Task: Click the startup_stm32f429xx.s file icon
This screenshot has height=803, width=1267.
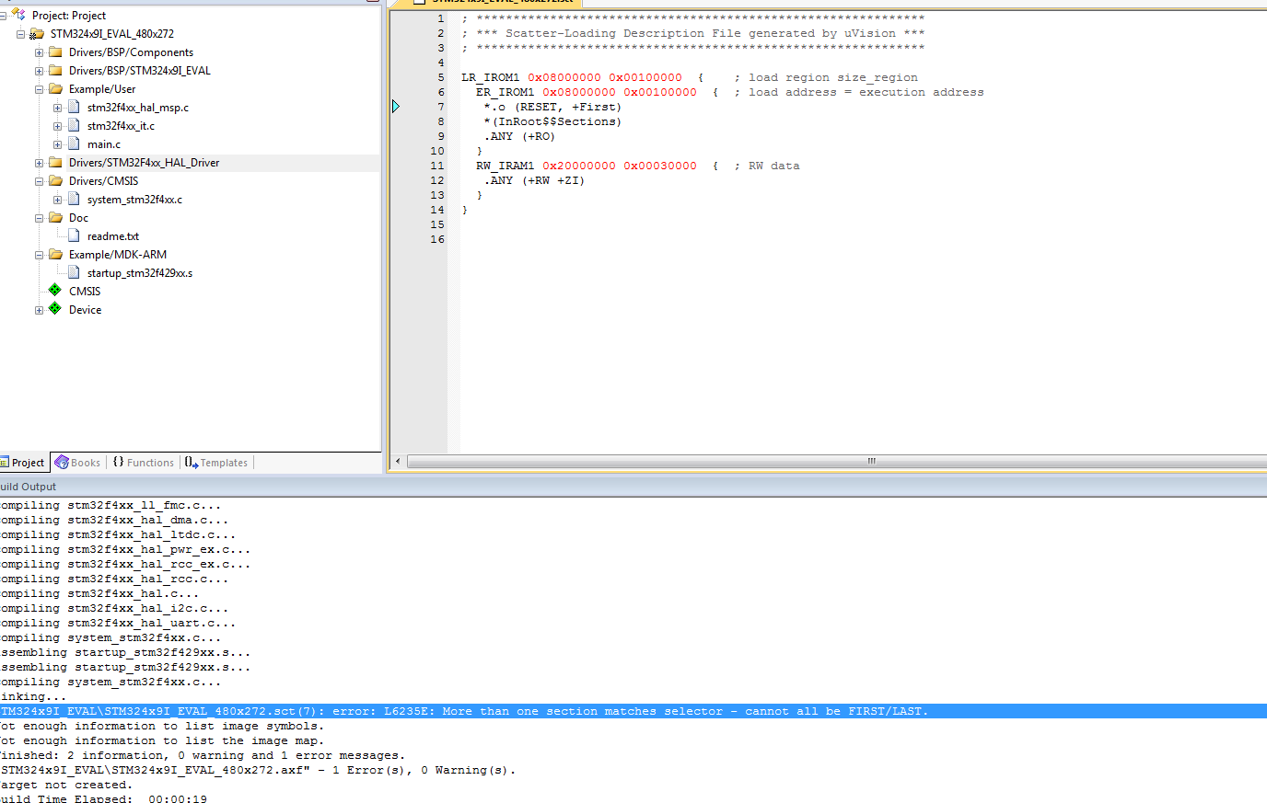Action: click(74, 273)
